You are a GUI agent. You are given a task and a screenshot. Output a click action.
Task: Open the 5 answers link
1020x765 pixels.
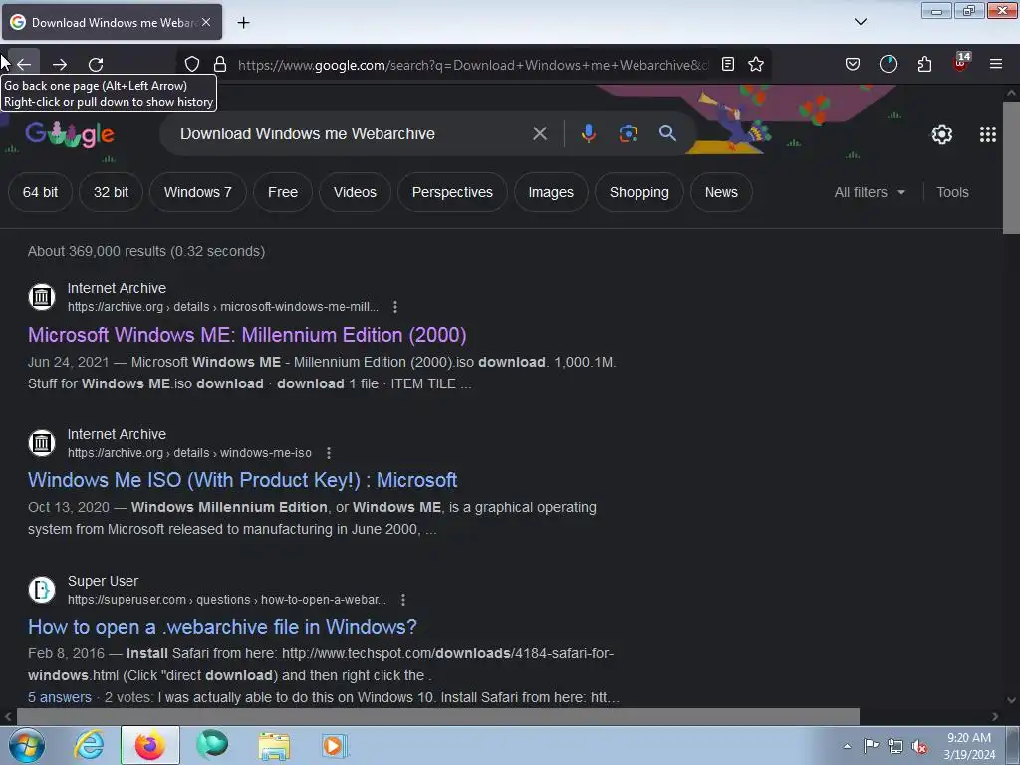(x=59, y=697)
